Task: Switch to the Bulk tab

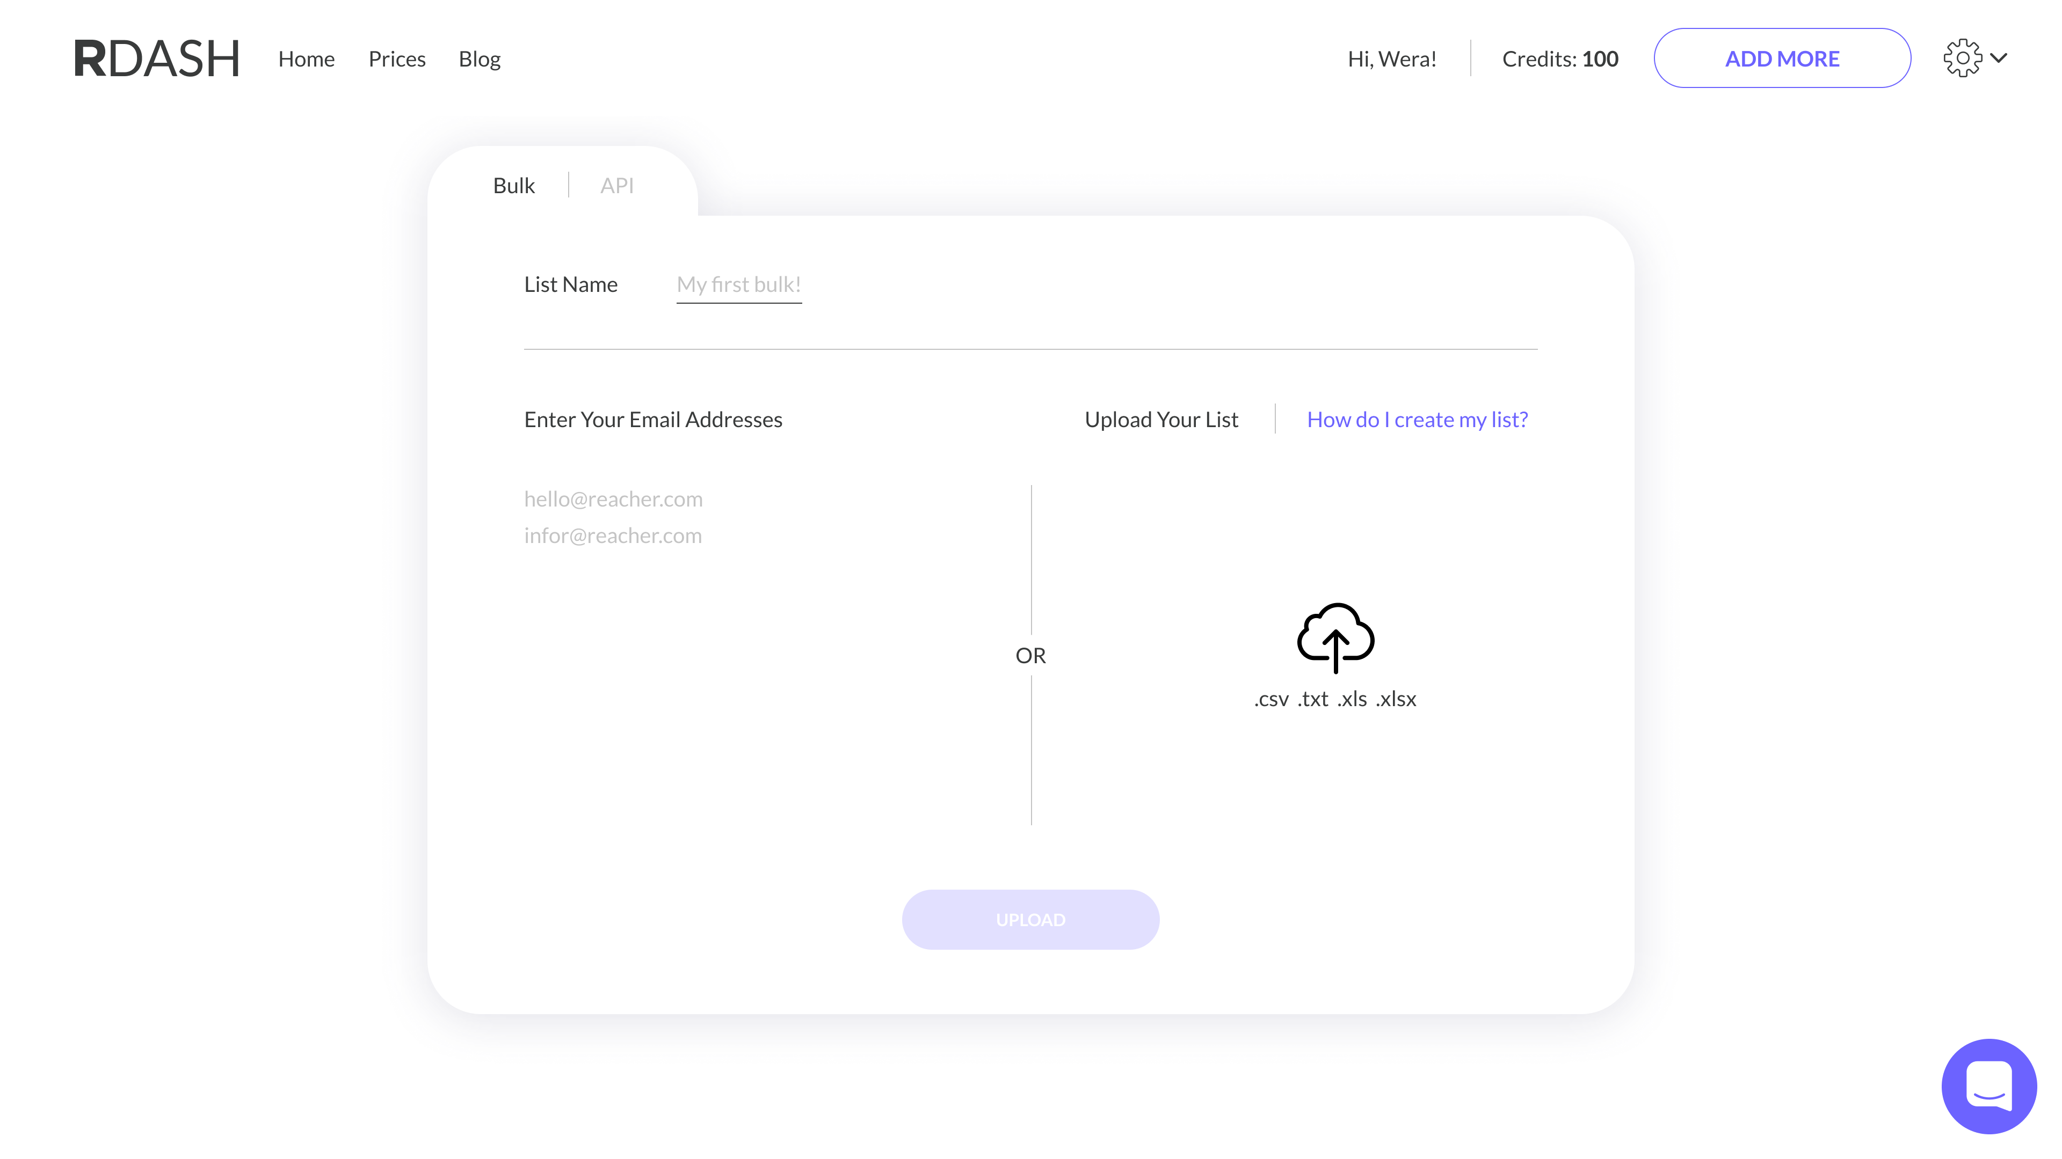Action: (x=513, y=186)
